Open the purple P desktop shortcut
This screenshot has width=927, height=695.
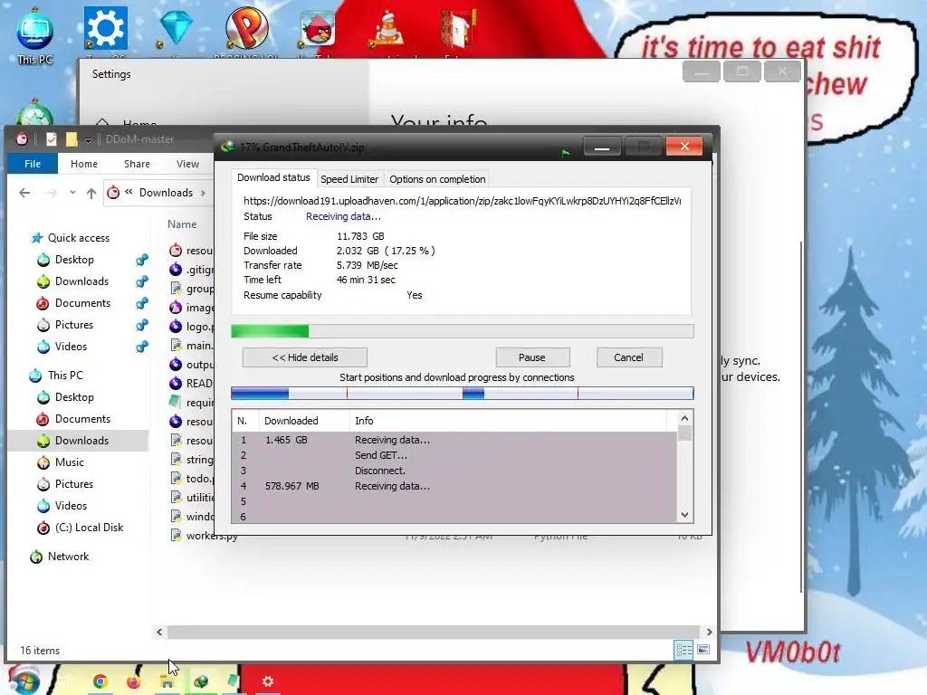coord(246,28)
